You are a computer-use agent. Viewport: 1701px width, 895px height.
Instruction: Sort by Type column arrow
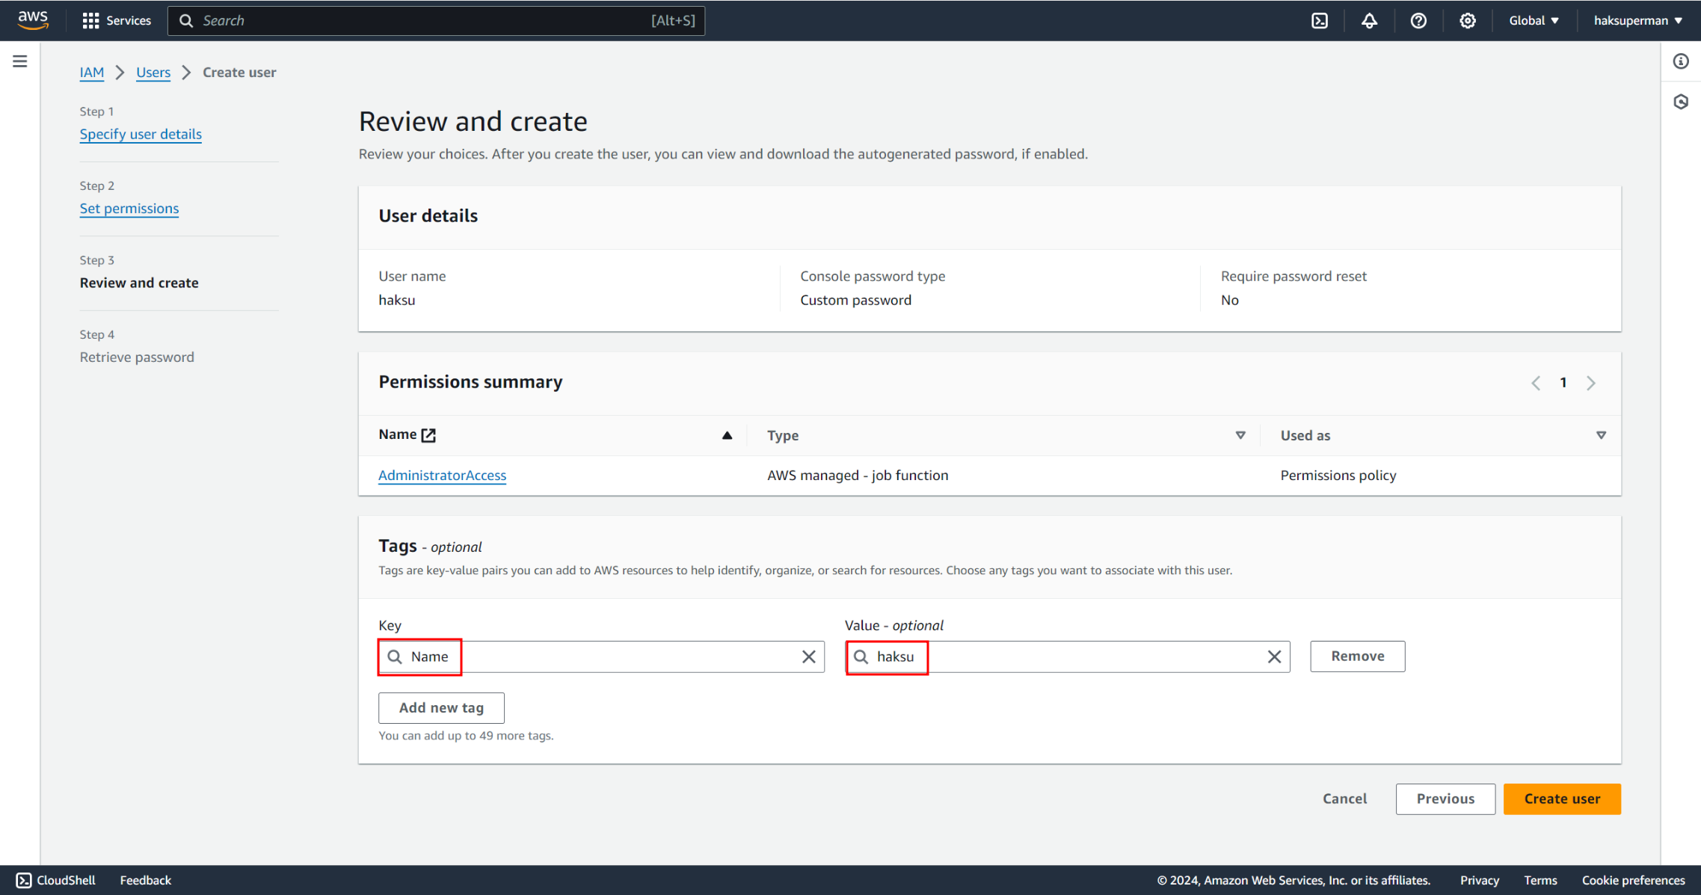click(1240, 435)
